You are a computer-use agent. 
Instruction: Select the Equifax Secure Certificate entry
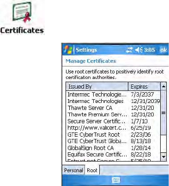pyautogui.click(x=113, y=155)
